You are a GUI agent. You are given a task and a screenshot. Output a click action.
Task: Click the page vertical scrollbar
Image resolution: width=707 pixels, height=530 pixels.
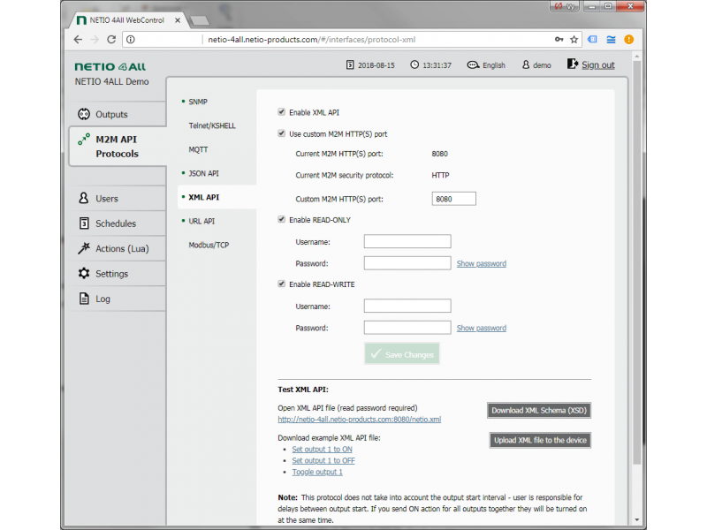tap(636, 261)
